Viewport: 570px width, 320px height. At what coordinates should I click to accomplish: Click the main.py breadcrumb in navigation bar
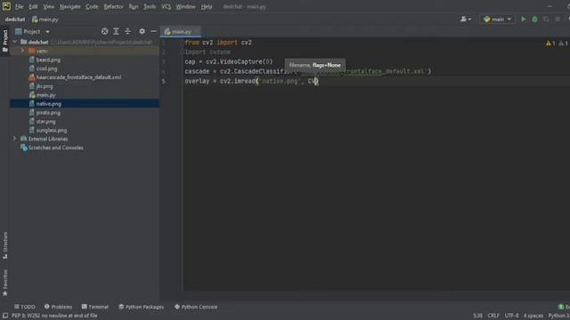pos(45,20)
